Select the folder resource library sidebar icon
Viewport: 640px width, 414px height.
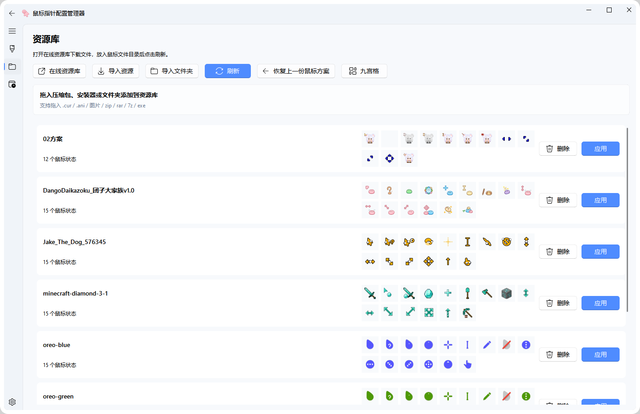point(12,67)
